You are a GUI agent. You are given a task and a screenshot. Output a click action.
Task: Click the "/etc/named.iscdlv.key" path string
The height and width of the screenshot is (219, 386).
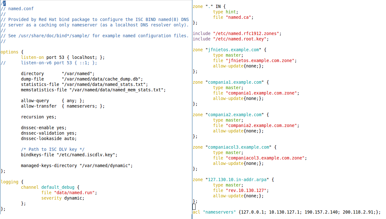pos(87,155)
